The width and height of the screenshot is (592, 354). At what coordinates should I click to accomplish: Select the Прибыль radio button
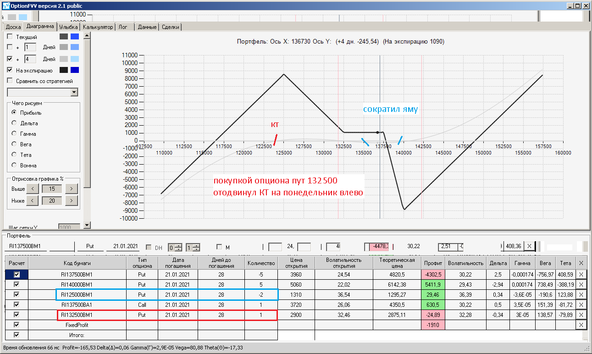[x=14, y=112]
